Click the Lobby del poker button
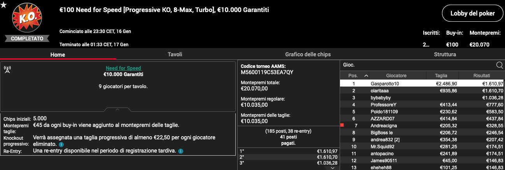This screenshot has width=505, height=170. [x=472, y=13]
